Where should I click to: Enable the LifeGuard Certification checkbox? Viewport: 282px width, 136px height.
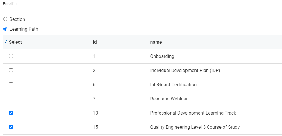coord(11,84)
